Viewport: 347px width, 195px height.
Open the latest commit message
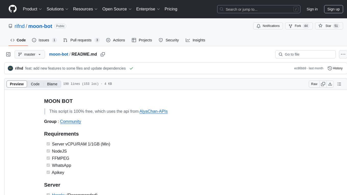point(76,68)
